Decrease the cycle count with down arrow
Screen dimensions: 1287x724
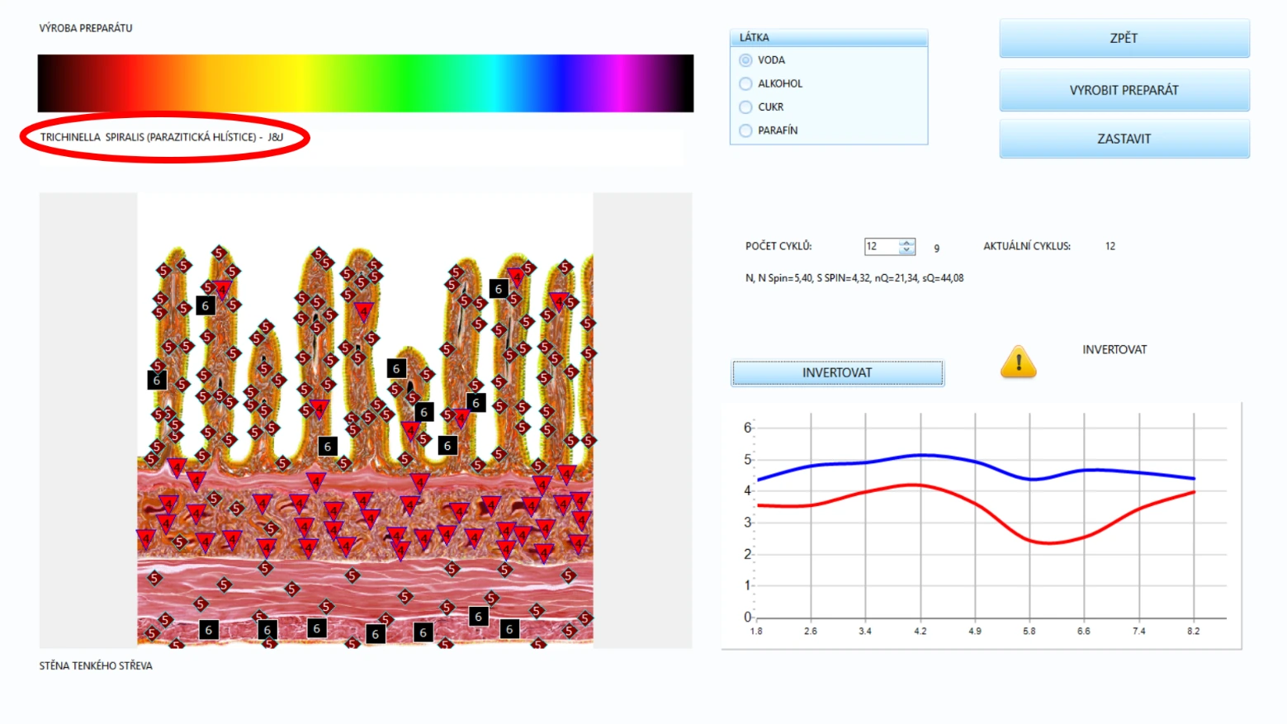(x=906, y=250)
